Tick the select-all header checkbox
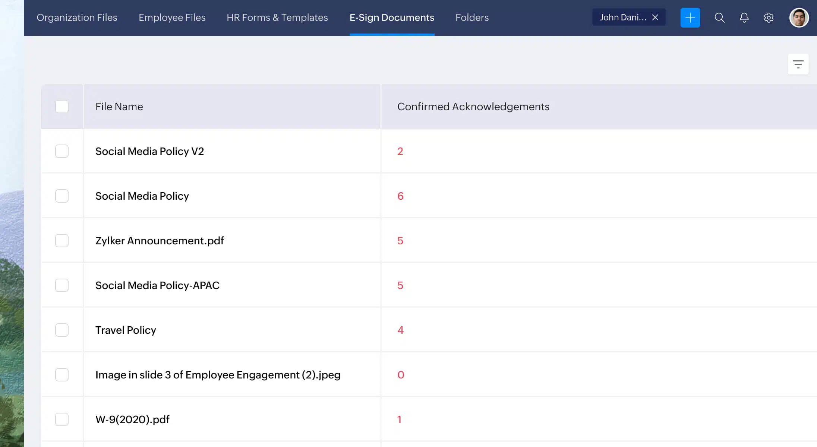The width and height of the screenshot is (817, 447). (62, 107)
